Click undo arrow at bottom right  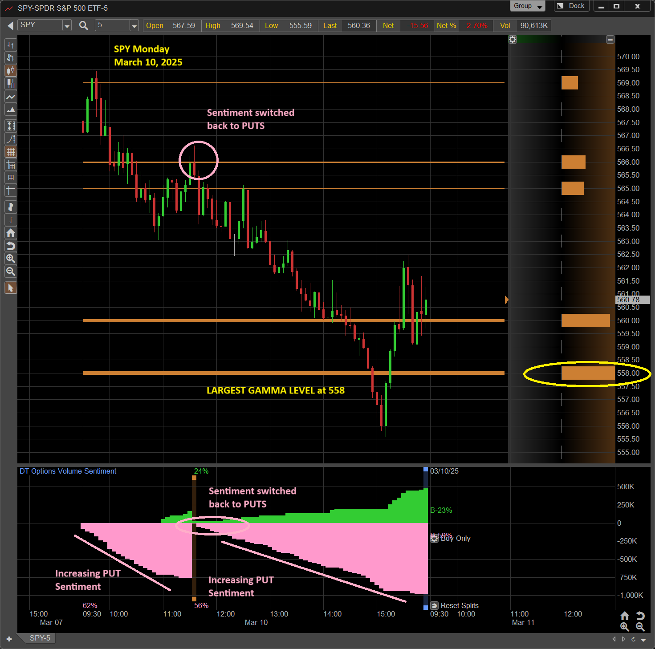[x=640, y=616]
